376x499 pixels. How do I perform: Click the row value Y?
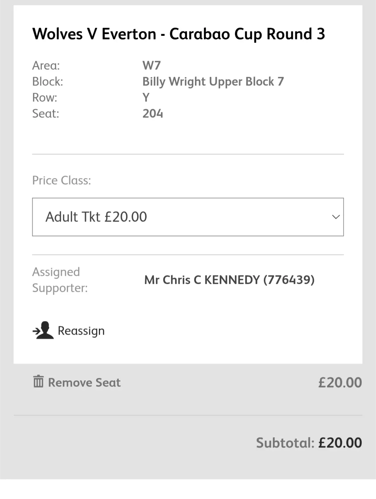point(146,98)
